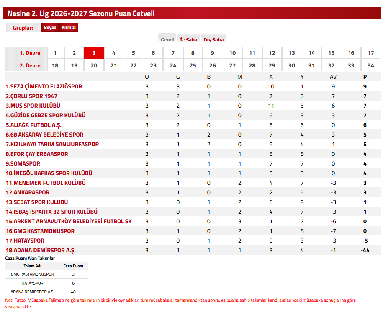Open Adana Demirspor A.Ş. standings link
Image resolution: width=383 pixels, height=313 pixels.
coord(41,250)
